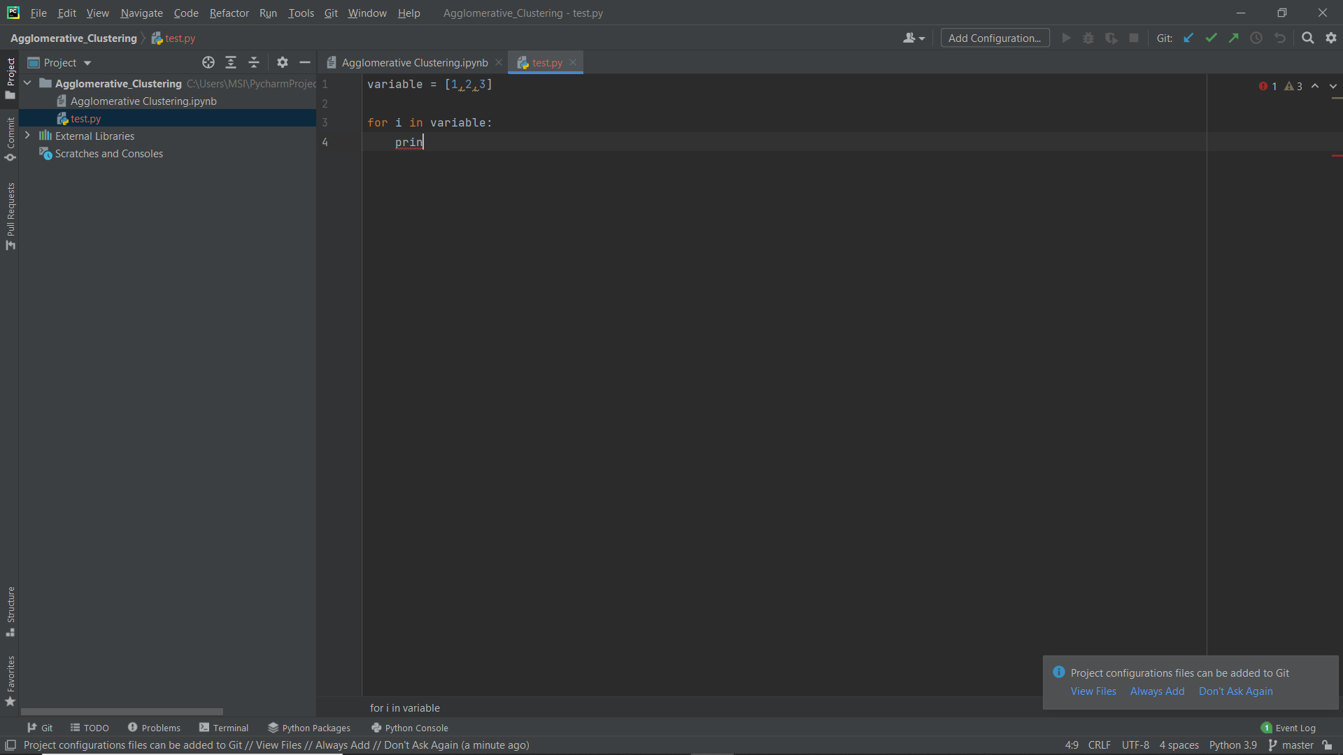Select opened file locate crosshair icon
Viewport: 1343px width, 755px height.
pos(208,63)
